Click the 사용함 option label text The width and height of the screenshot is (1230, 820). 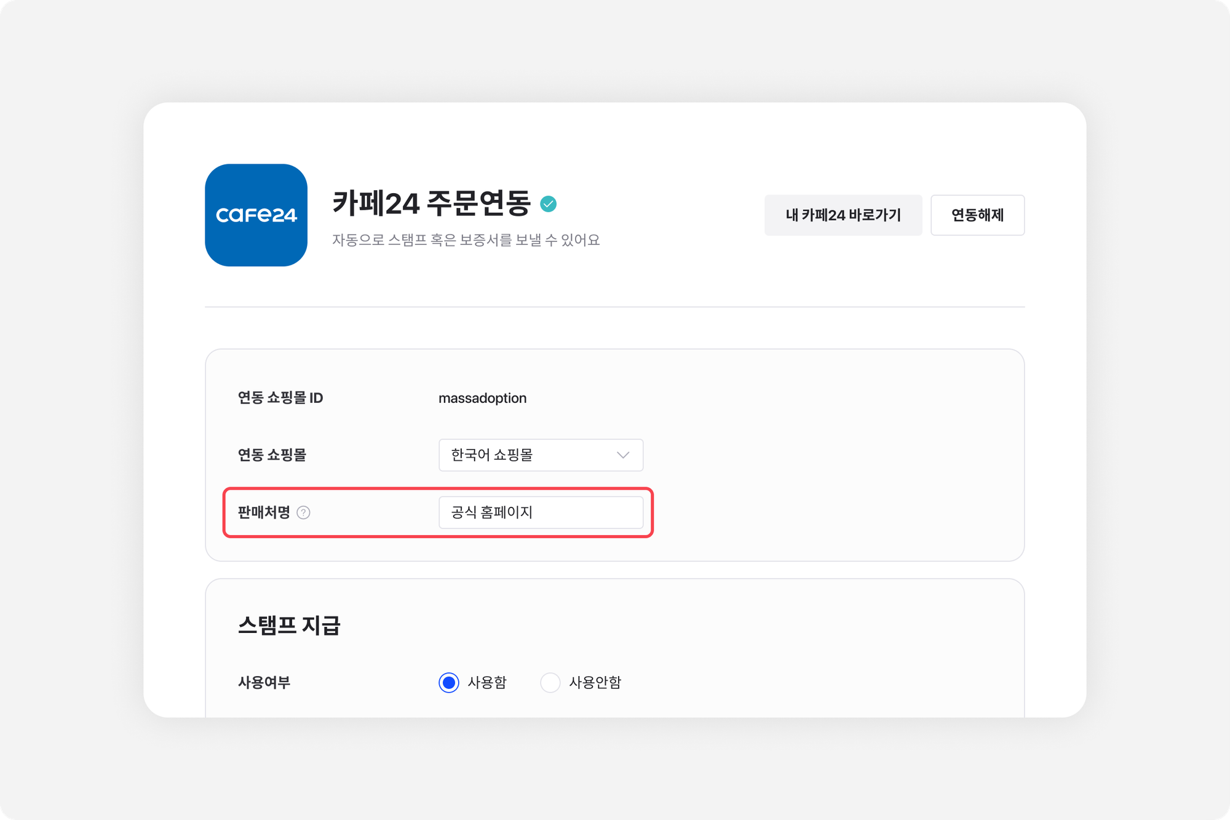click(486, 682)
